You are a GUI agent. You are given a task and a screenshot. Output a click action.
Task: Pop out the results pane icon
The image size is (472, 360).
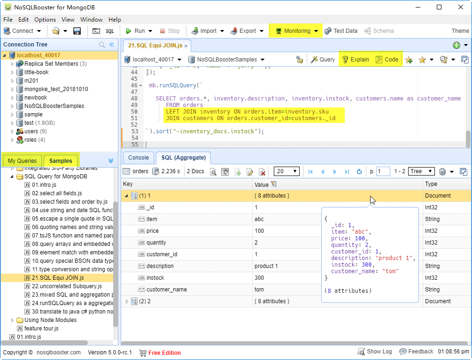pos(463,171)
